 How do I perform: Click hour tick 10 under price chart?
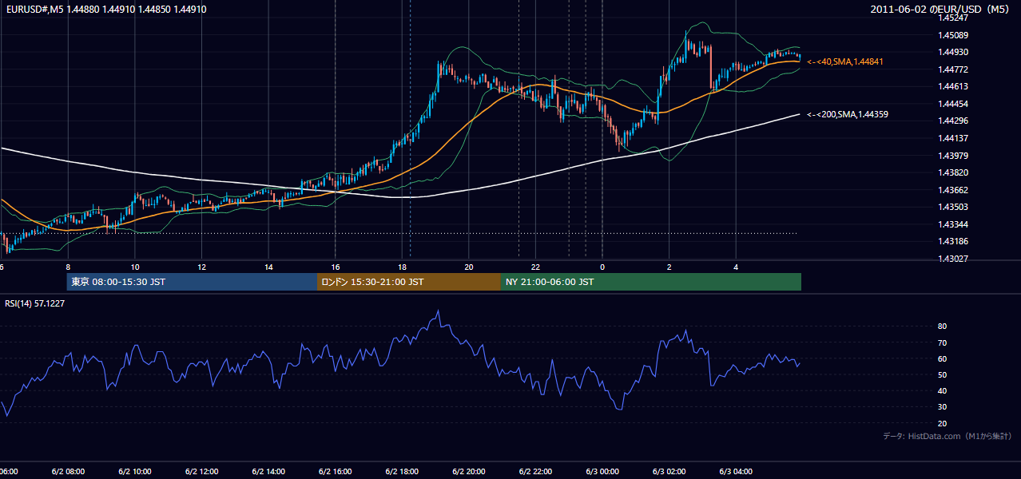point(135,267)
